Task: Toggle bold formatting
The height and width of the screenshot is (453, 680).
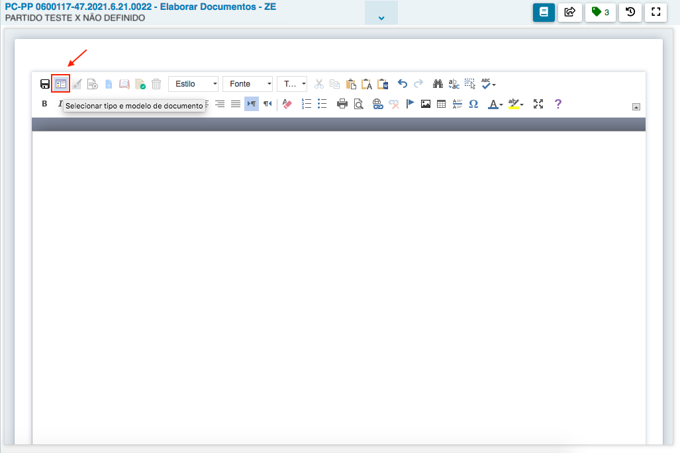Action: (x=44, y=104)
